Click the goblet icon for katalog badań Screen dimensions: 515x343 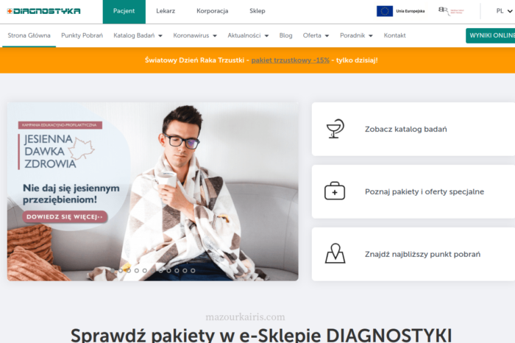point(335,129)
